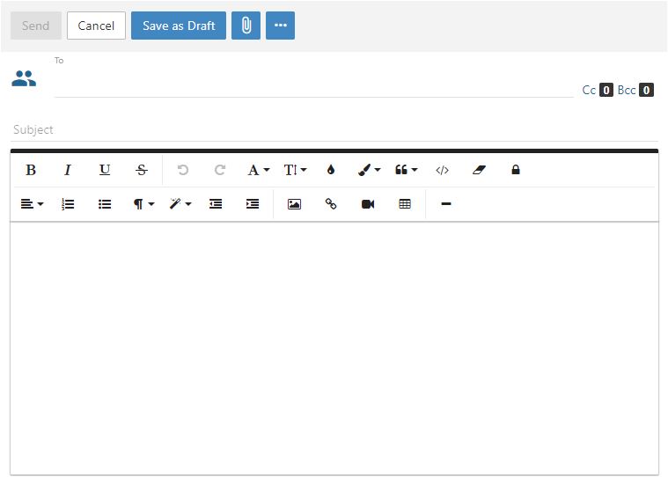Expand the paragraph format dropdown

click(143, 204)
